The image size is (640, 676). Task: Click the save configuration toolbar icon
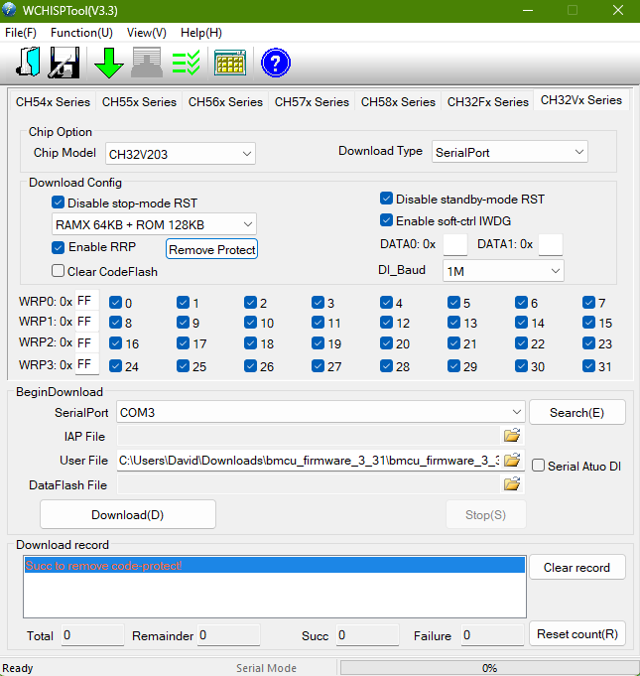64,63
